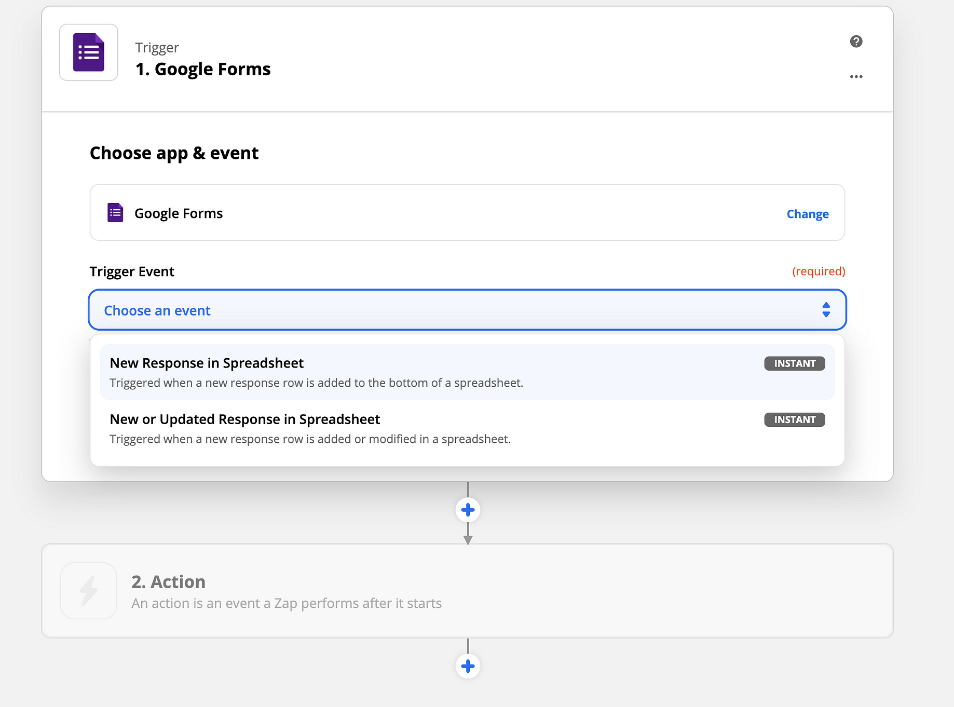This screenshot has height=707, width=954.
Task: Click the Google Forms app selection field
Action: [467, 212]
